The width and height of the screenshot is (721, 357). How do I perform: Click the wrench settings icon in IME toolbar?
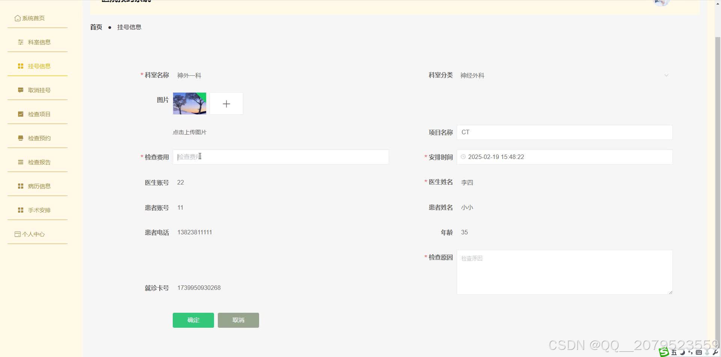tap(715, 352)
